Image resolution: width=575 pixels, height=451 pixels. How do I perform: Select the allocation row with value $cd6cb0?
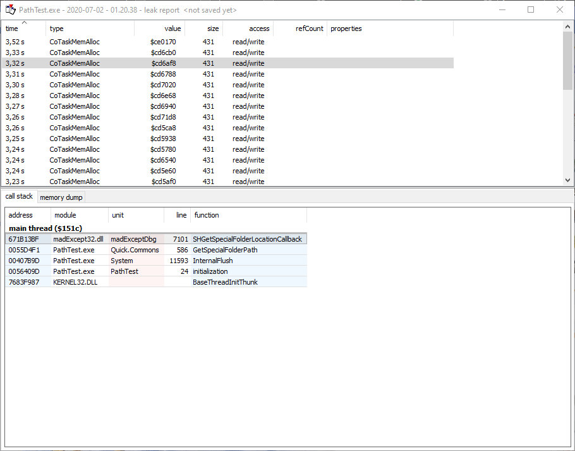[227, 53]
